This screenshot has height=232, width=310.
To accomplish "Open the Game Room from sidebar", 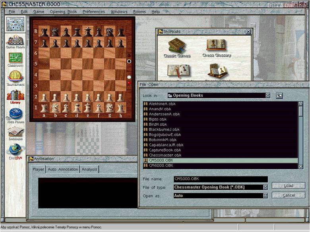I will tap(15, 42).
